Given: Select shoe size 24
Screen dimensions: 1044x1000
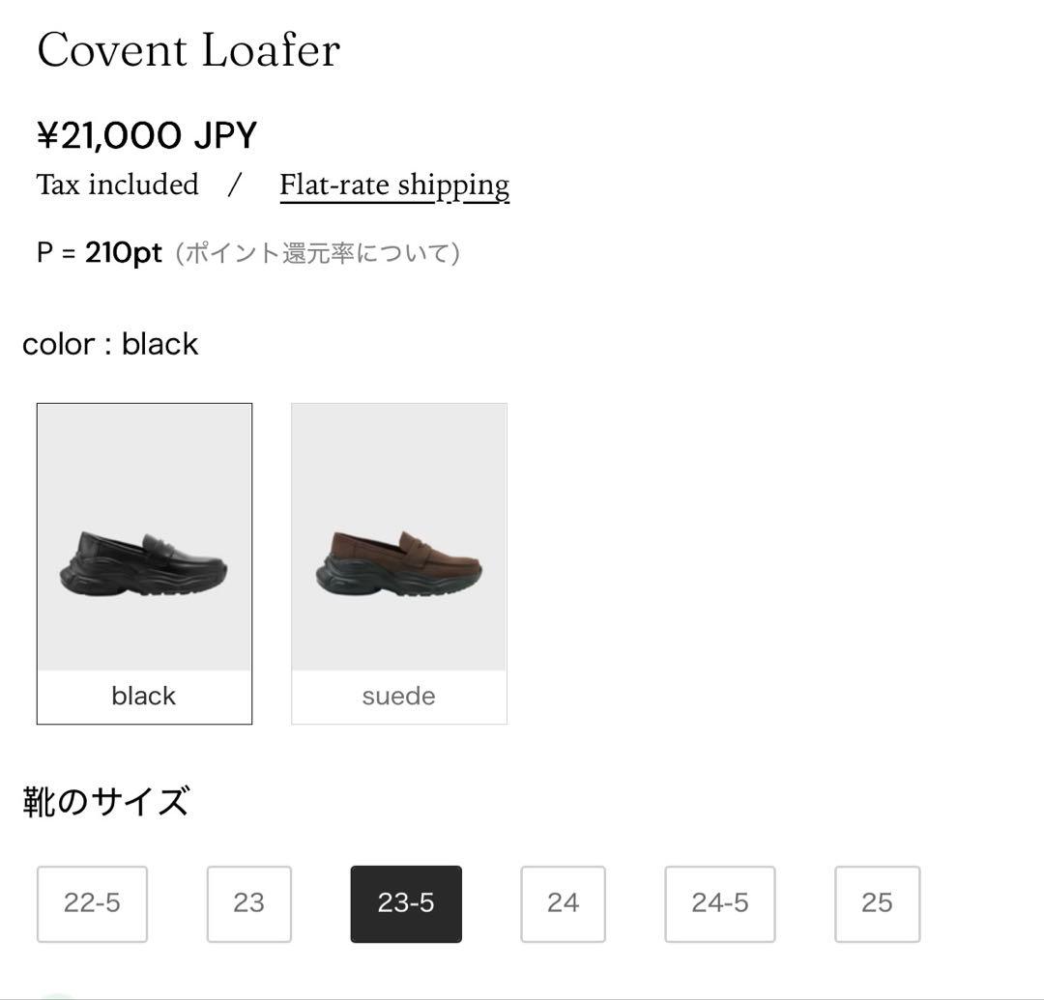Looking at the screenshot, I should coord(563,902).
